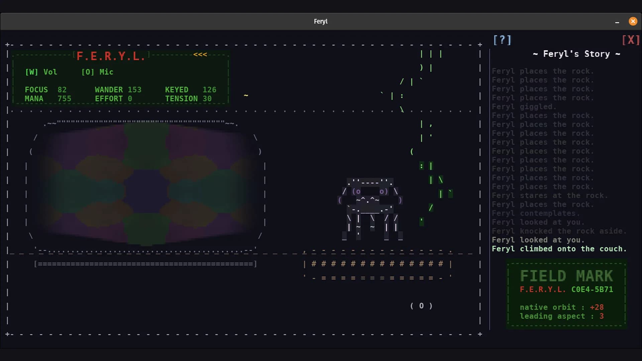Image resolution: width=642 pixels, height=361 pixels.
Task: Select the WANDER 153 stat
Action: pyautogui.click(x=118, y=90)
